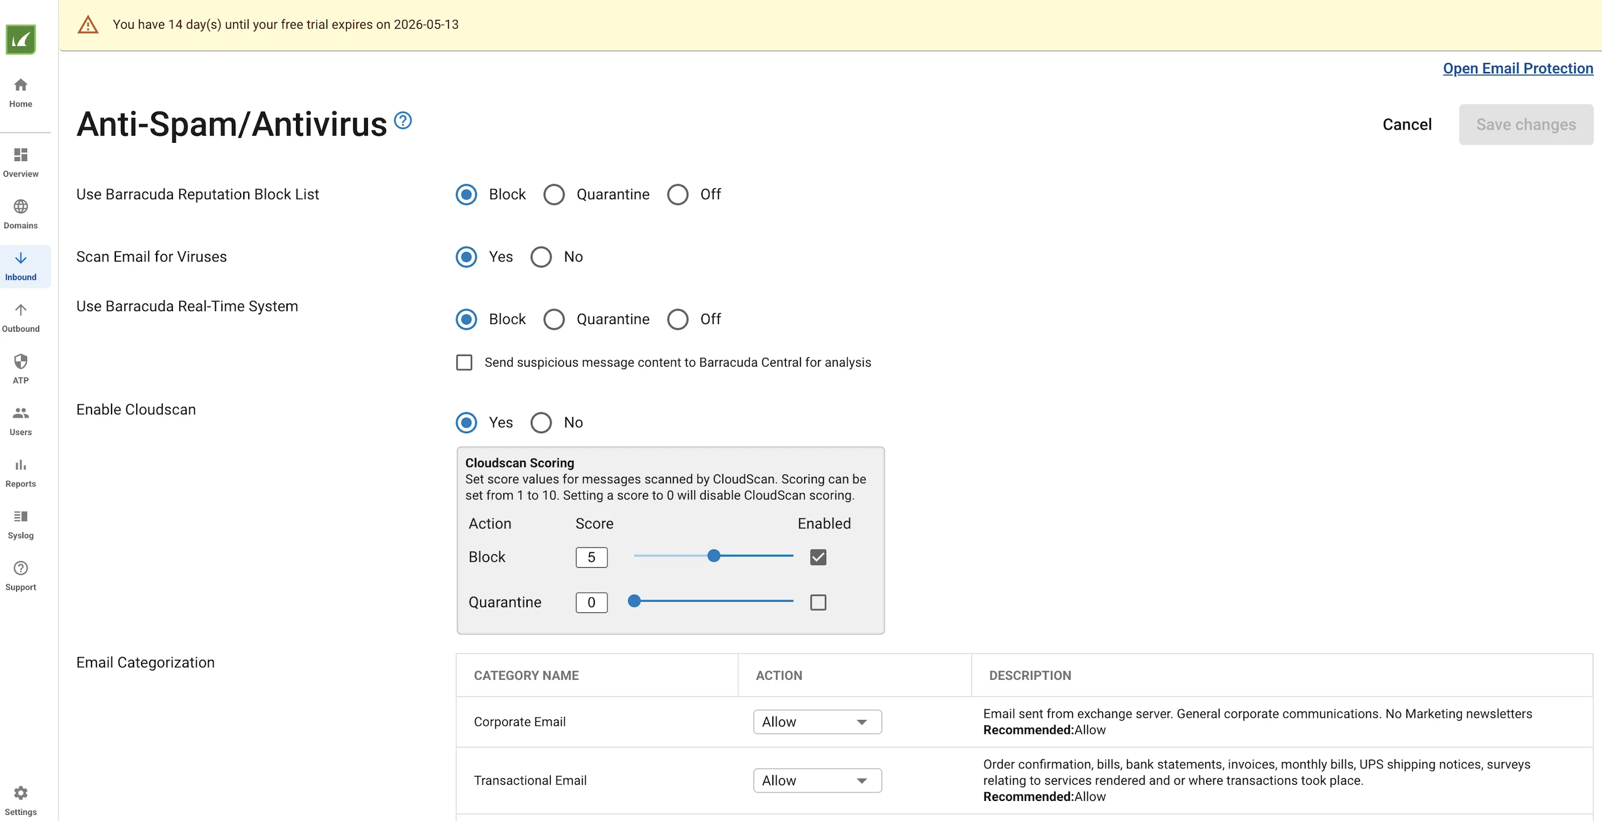Select Block for Barracuda Reputation Block List
This screenshot has width=1602, height=821.
(x=466, y=195)
